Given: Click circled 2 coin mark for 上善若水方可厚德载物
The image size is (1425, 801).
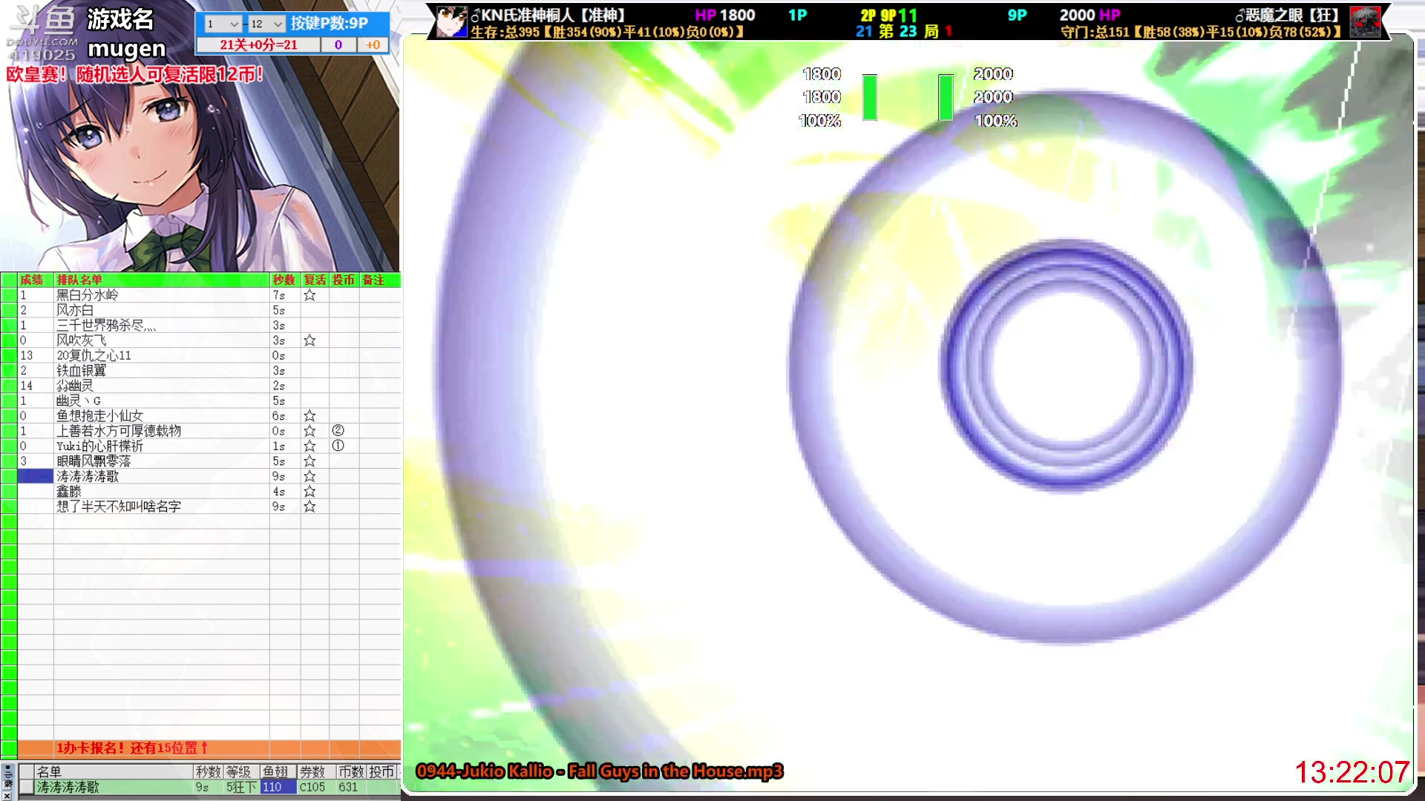Looking at the screenshot, I should [338, 431].
